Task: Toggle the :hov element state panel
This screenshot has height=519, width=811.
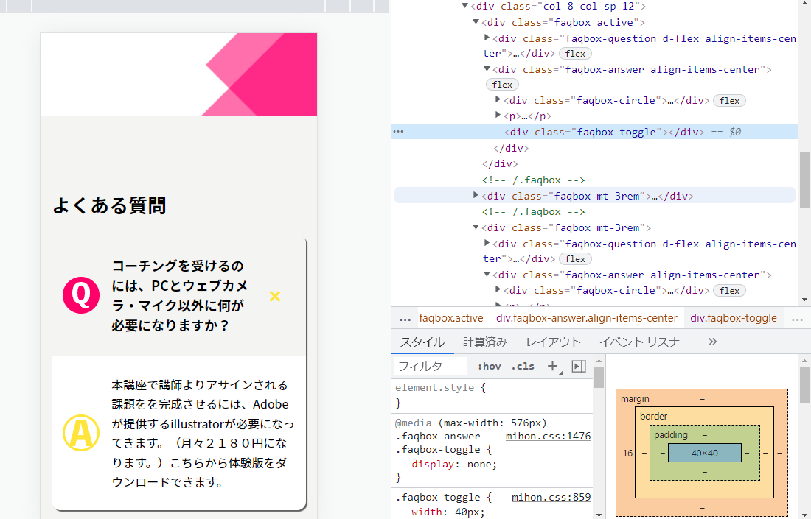Action: pos(489,366)
